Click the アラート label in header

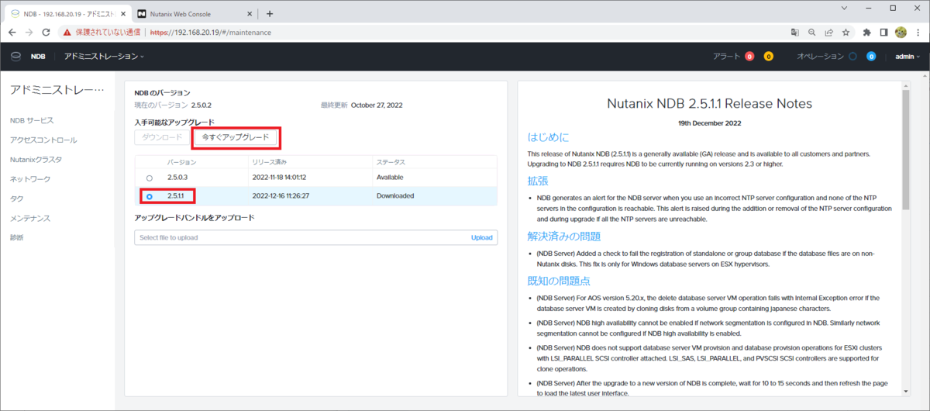coord(726,57)
